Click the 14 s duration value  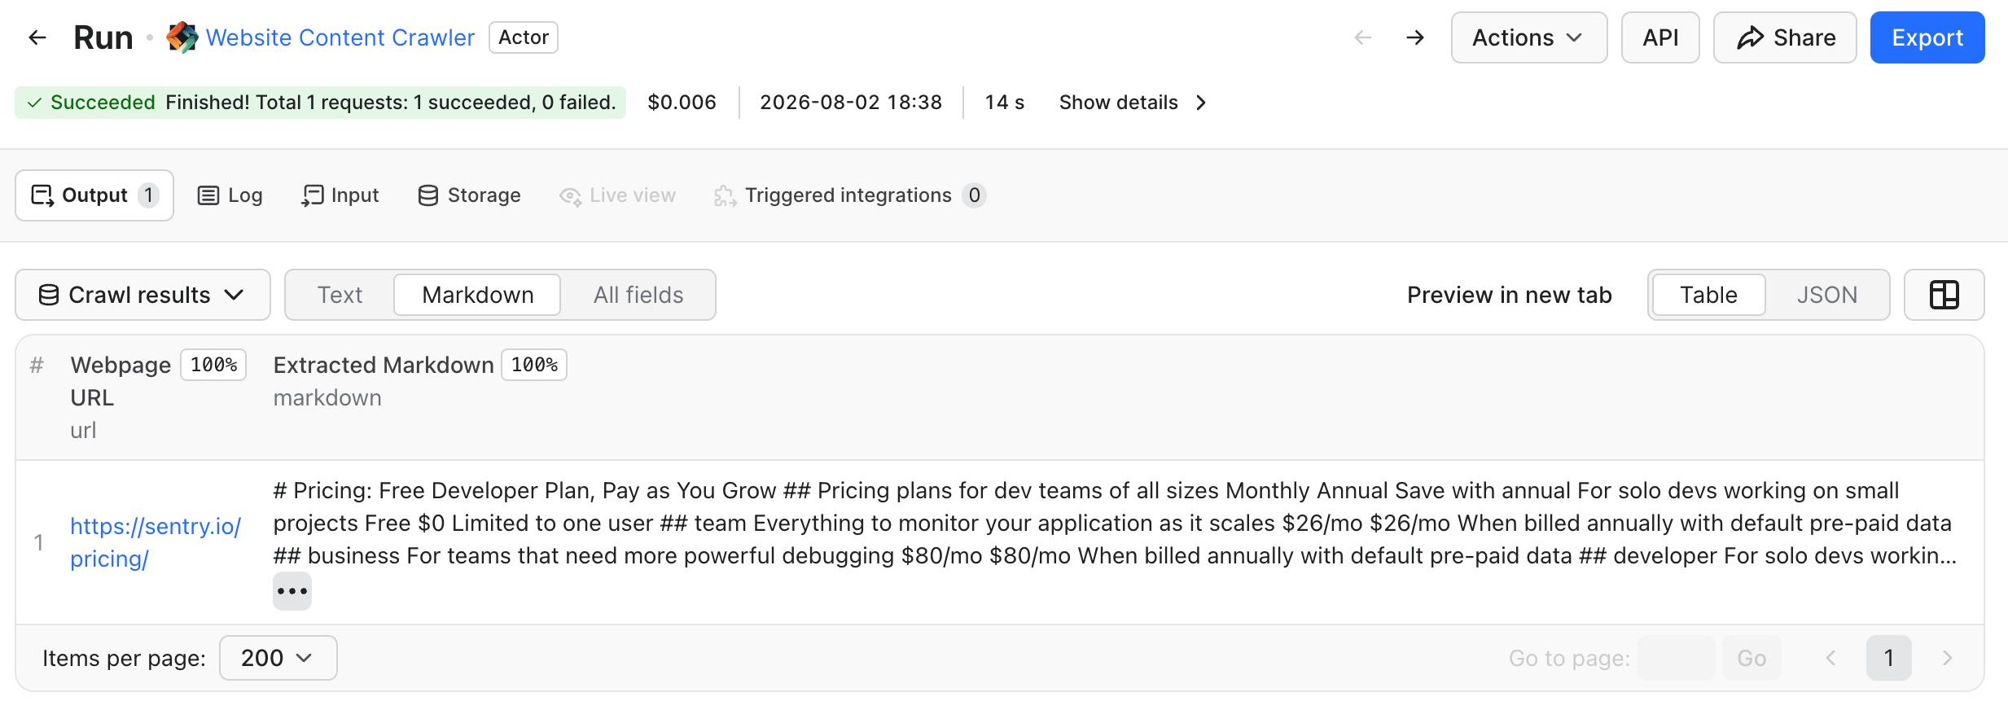pos(1005,103)
